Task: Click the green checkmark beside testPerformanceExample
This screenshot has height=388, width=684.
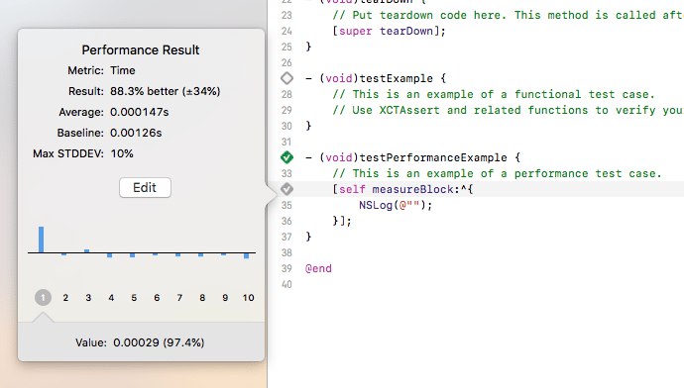Action: (x=286, y=157)
